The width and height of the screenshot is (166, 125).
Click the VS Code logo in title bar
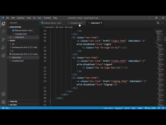[x=2, y=18]
